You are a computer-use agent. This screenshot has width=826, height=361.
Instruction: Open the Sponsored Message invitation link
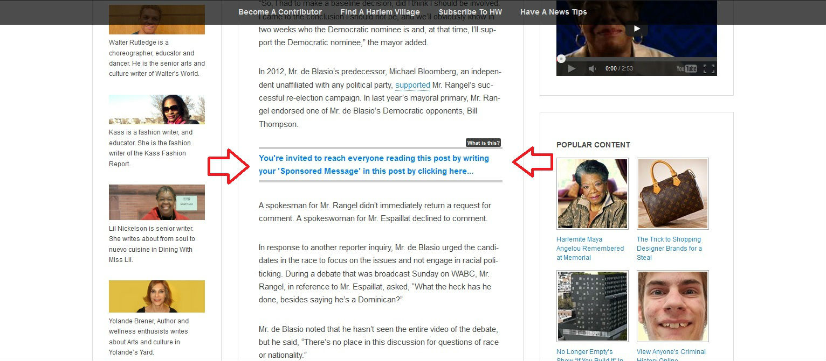[x=374, y=165]
